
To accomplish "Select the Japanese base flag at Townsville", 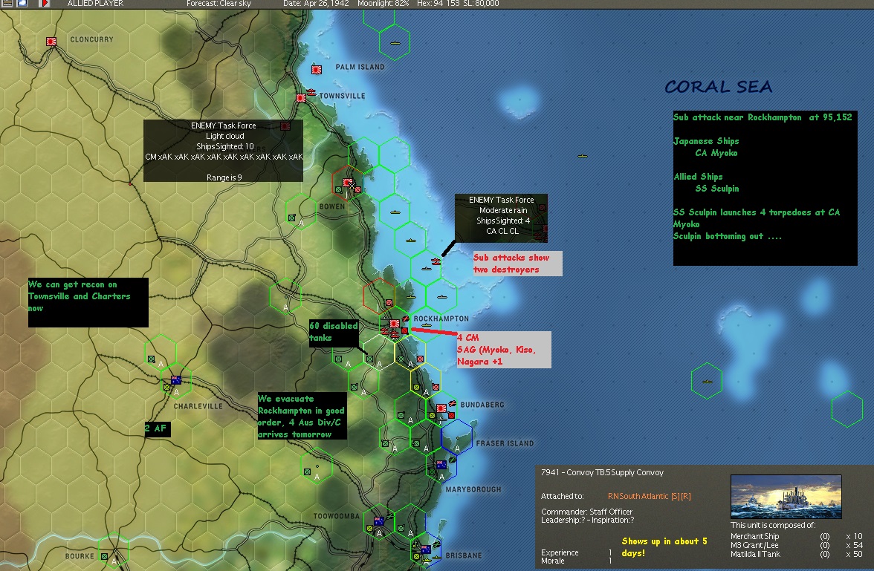I will coord(301,98).
